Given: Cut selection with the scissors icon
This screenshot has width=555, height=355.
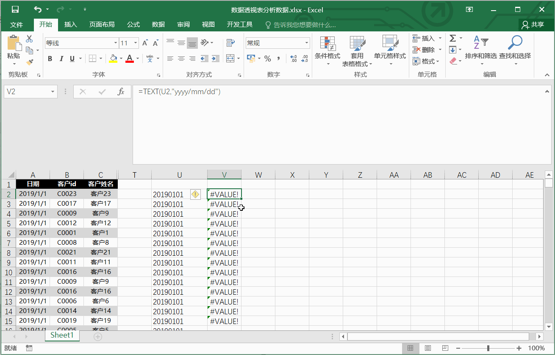Looking at the screenshot, I should (x=29, y=39).
